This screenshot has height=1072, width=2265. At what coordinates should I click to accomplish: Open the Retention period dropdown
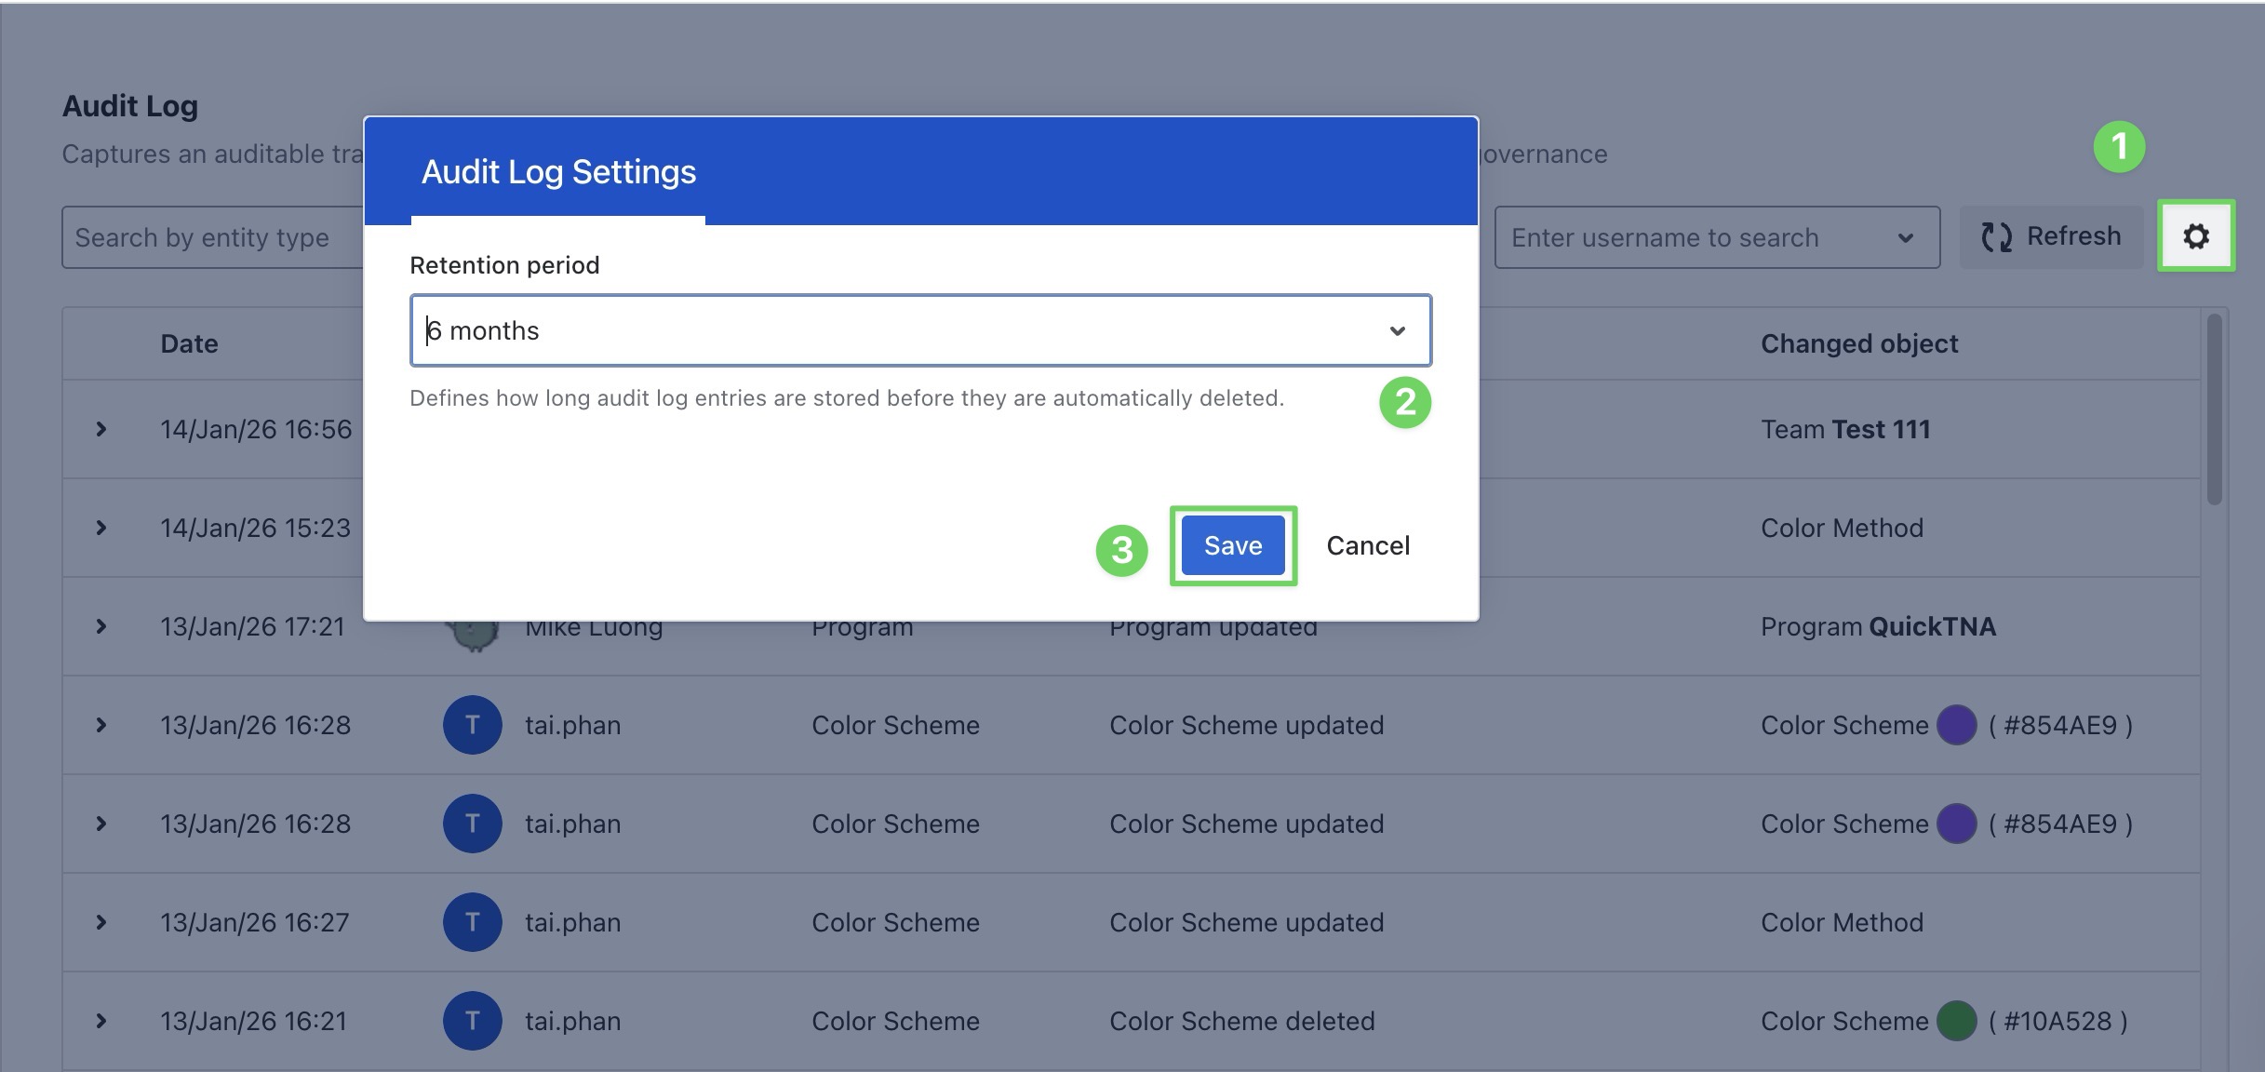pos(919,330)
